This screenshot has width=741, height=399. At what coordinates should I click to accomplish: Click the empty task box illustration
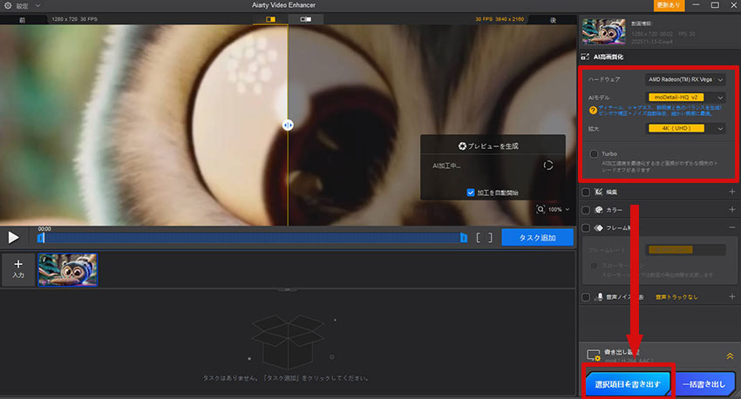click(288, 342)
